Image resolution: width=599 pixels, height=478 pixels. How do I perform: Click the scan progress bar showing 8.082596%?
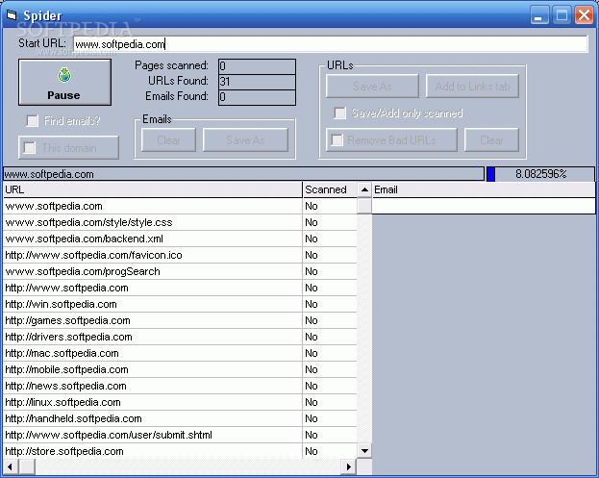(540, 174)
